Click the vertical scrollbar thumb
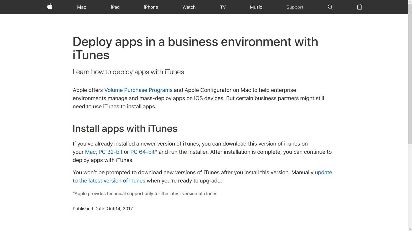This screenshot has width=412, height=231. click(x=410, y=77)
